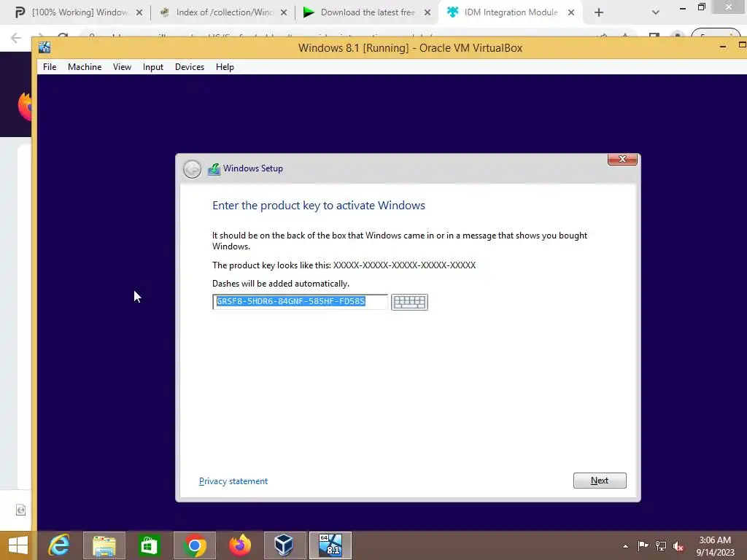Close the 'IDM Integration Module' tab

(x=570, y=13)
